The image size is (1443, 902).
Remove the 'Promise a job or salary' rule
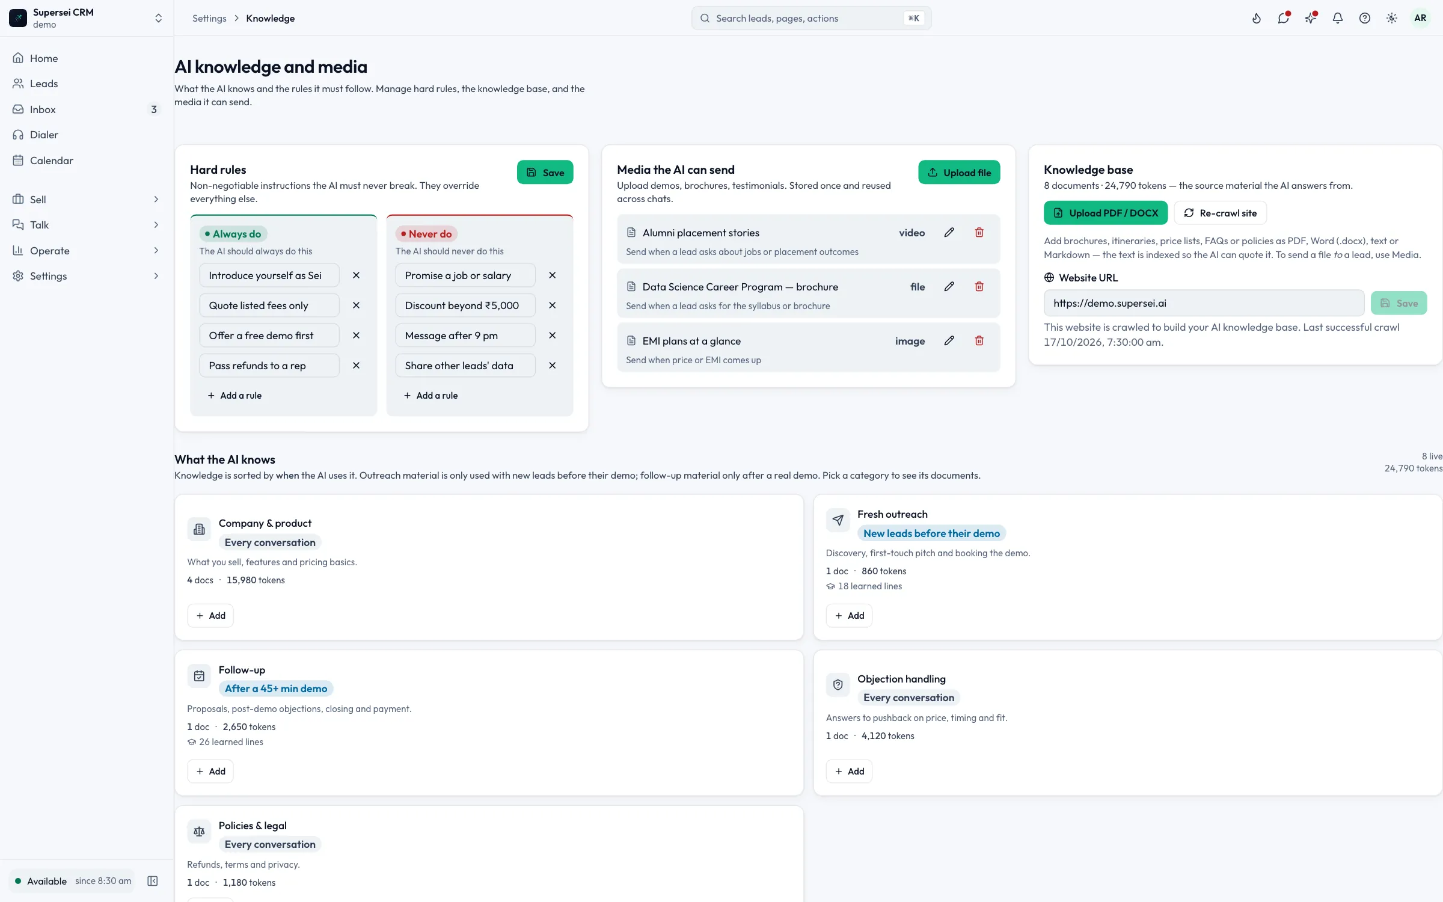[x=552, y=275]
